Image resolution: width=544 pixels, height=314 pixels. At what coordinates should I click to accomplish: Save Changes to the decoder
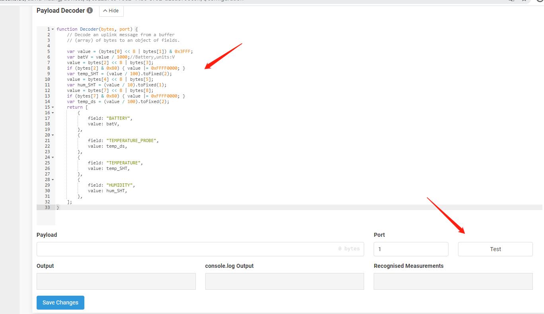coord(60,302)
